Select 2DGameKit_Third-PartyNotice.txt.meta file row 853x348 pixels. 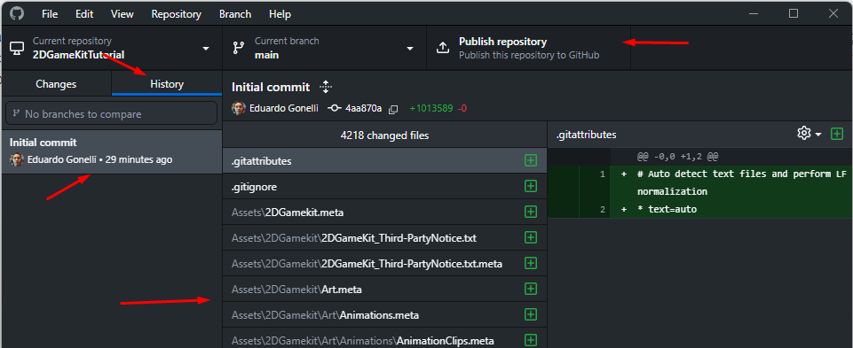384,263
